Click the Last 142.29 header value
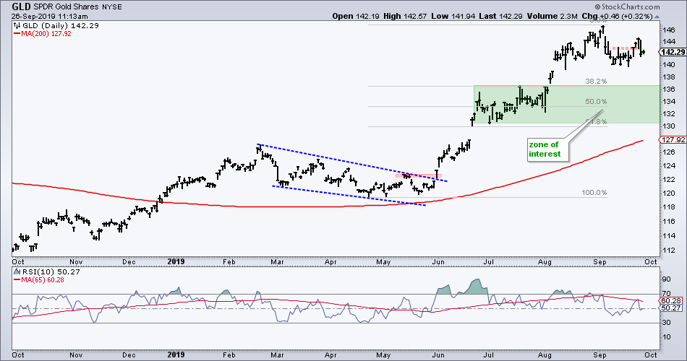687x361 pixels. coord(500,16)
